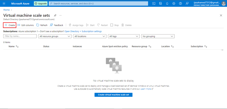Click Create virtual machine scale set button
Image resolution: width=227 pixels, height=109 pixels.
(x=113, y=95)
